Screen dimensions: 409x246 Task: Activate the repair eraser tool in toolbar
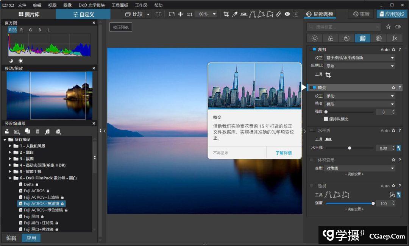pyautogui.click(x=278, y=14)
